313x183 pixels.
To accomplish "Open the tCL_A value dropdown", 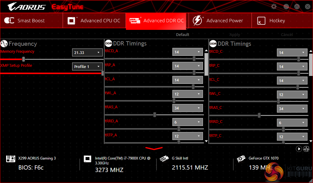I will tap(188, 80).
